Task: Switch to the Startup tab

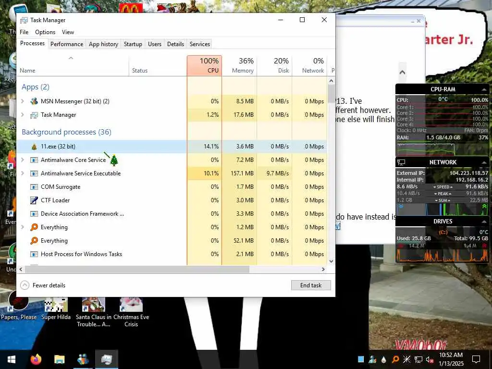Action: (133, 44)
